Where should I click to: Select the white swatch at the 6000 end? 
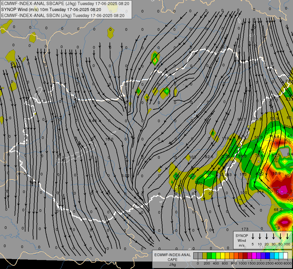(286, 256)
